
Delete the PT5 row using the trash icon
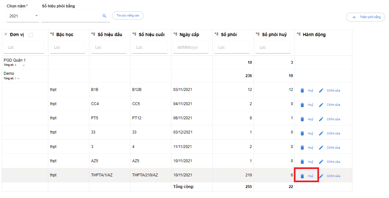[x=302, y=119]
